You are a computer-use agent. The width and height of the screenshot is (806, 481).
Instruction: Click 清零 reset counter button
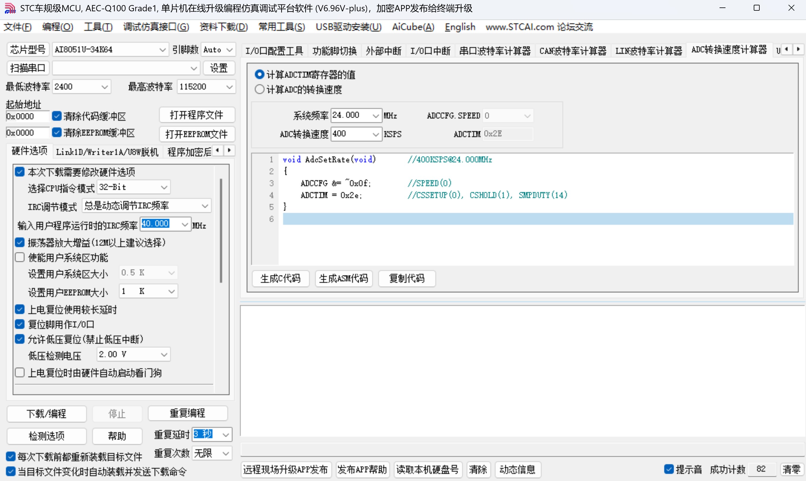(x=792, y=469)
